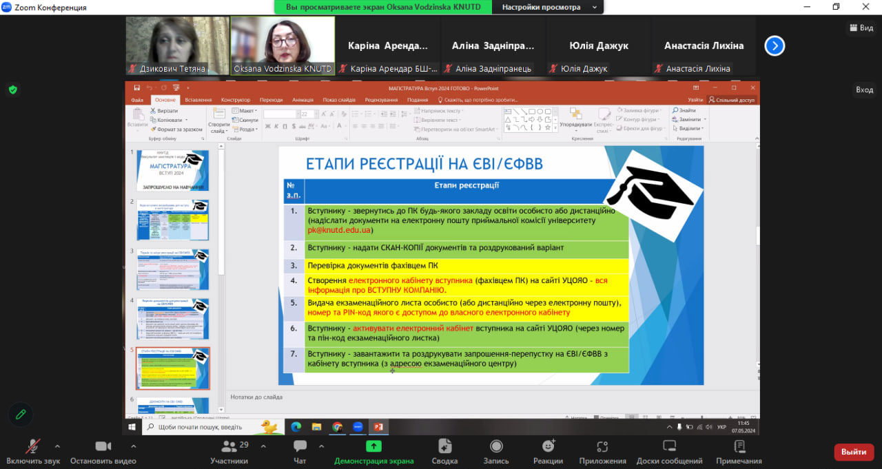Click the pk@knutd.edu.ua email link
The width and height of the screenshot is (882, 469).
[x=340, y=230]
